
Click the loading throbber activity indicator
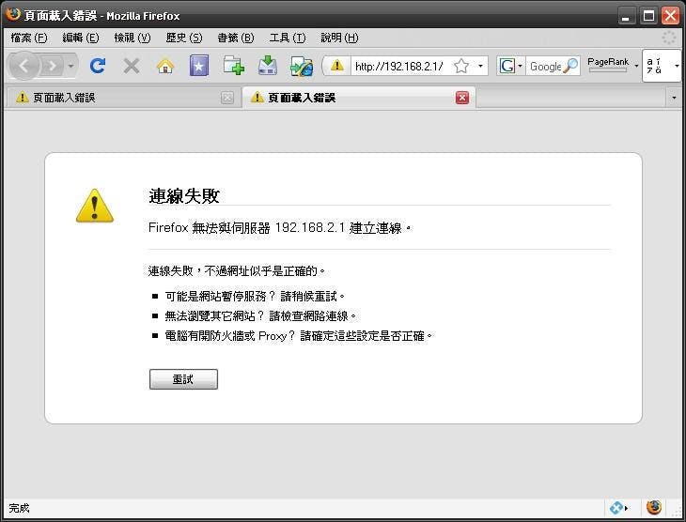[669, 38]
